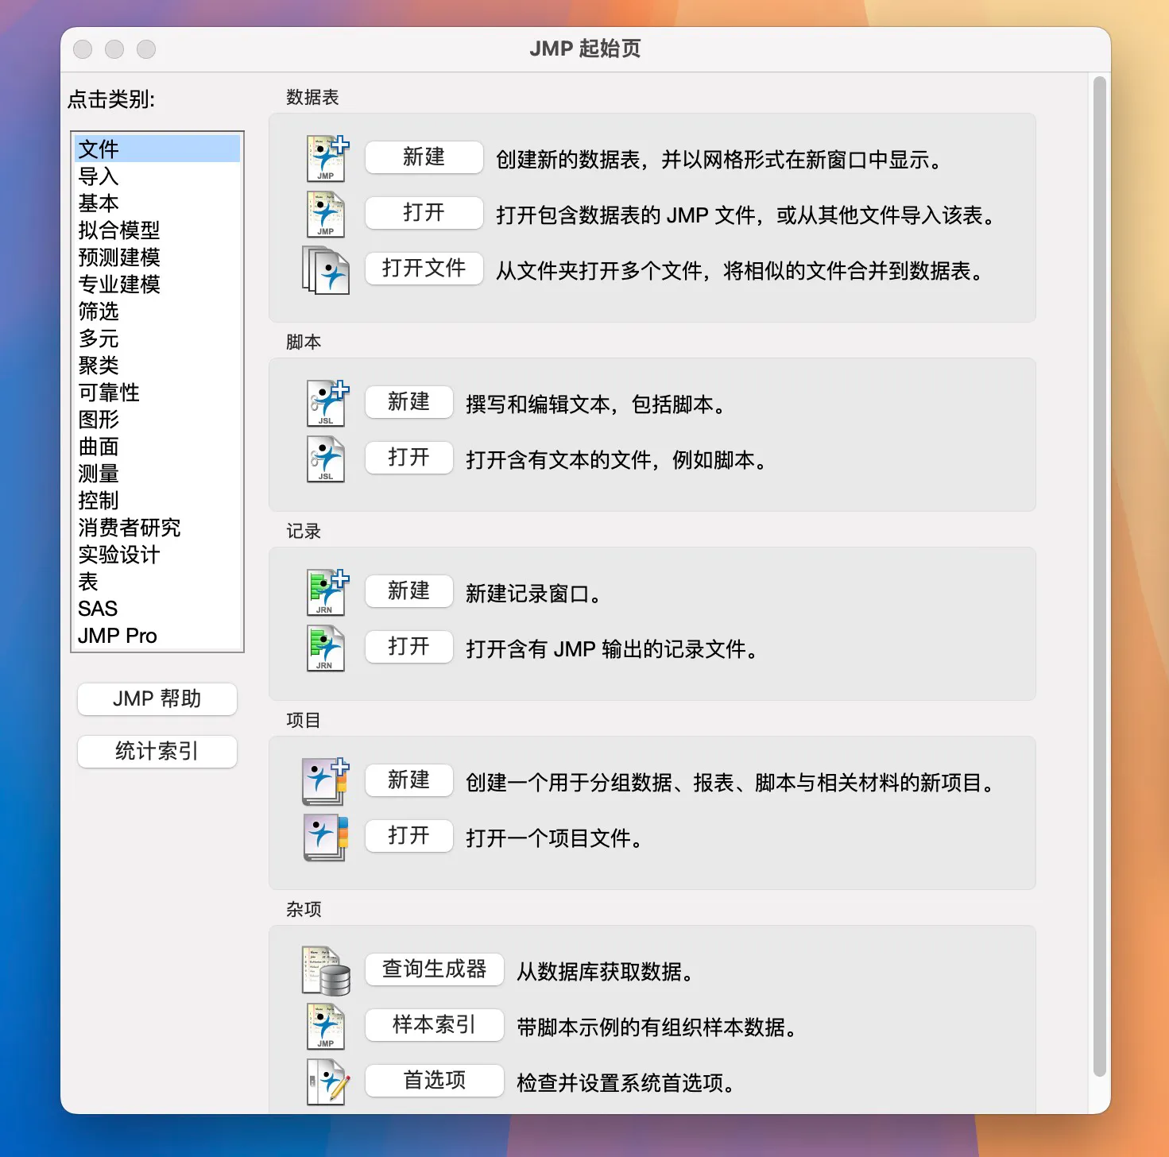The width and height of the screenshot is (1169, 1157).
Task: Select 可靠性 category
Action: coord(157,392)
